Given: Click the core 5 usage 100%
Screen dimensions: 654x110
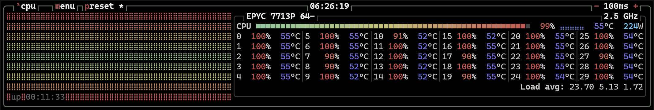Looking at the screenshot, I should tap(329, 36).
